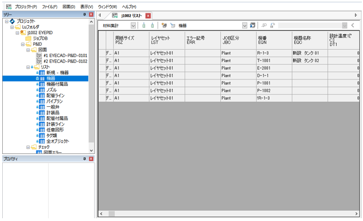Click the tab strip right scroll arrow
Image resolution: width=363 pixels, height=221 pixels.
point(356,15)
